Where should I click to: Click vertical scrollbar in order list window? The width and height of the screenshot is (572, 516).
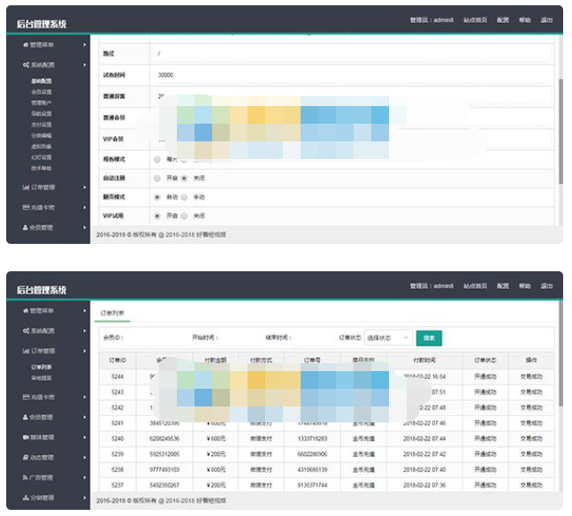click(561, 353)
